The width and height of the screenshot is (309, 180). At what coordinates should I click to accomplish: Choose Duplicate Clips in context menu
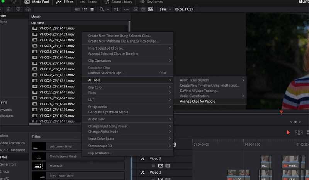tap(99, 68)
